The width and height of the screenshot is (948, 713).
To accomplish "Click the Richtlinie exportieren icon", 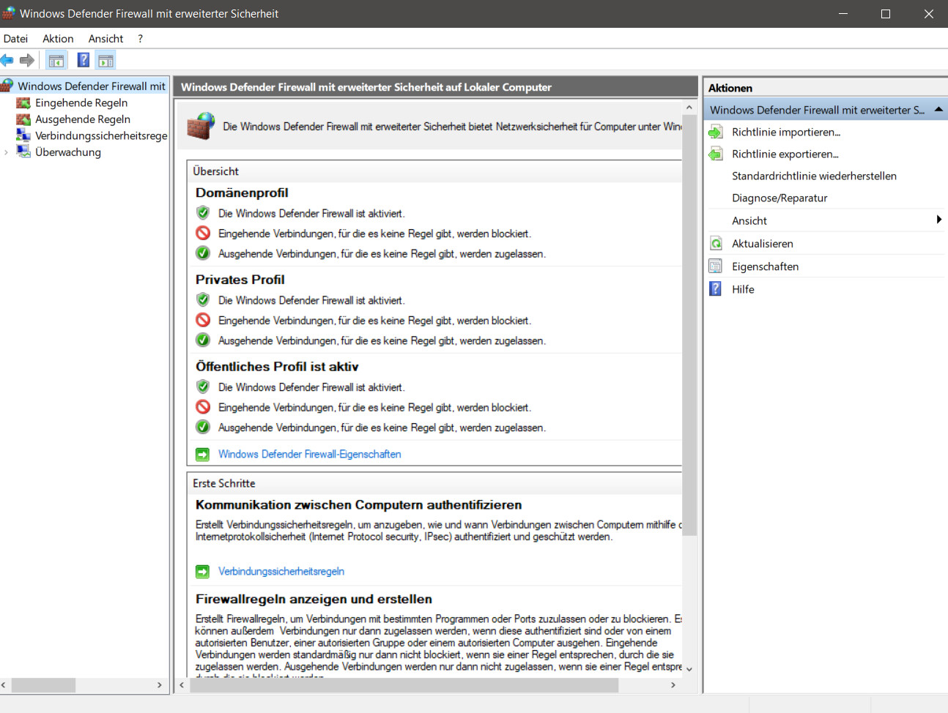I will (x=716, y=154).
